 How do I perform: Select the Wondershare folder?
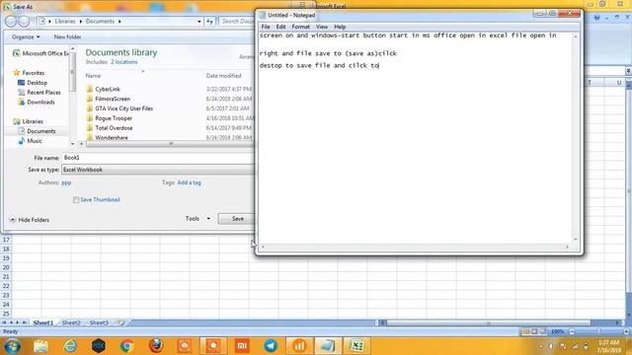[x=108, y=137]
